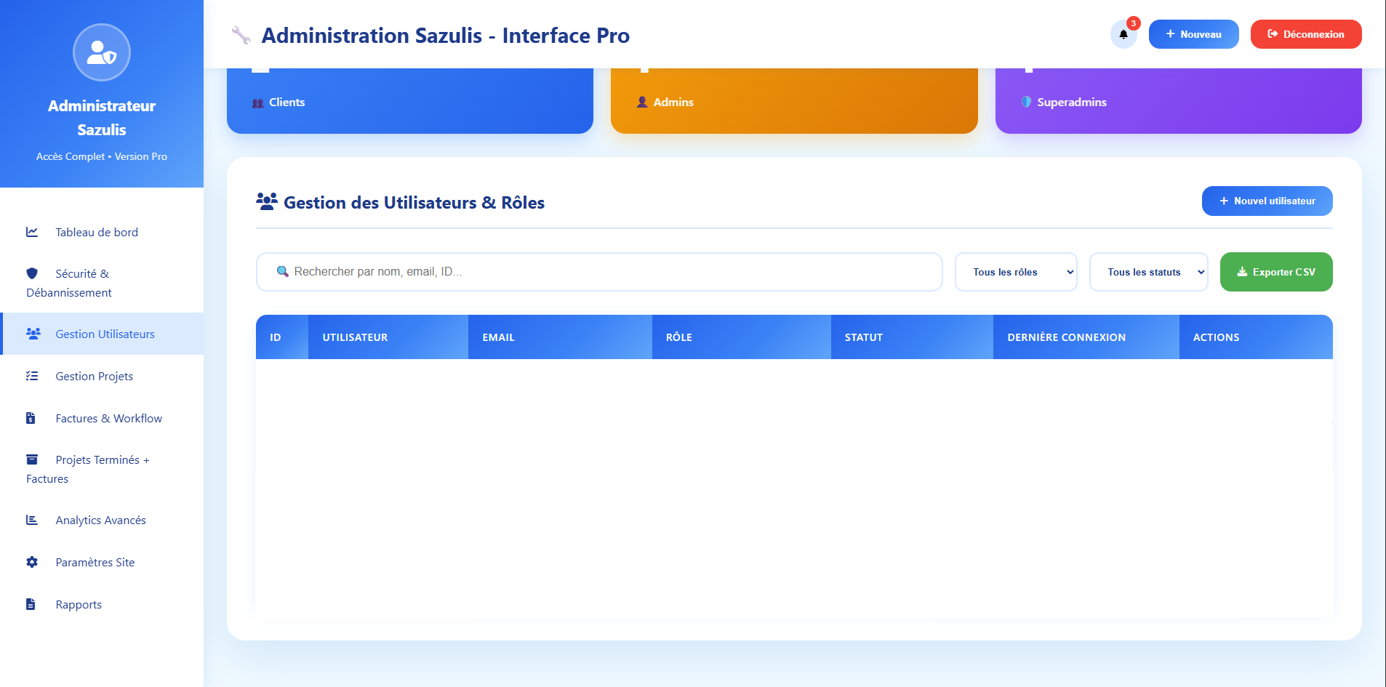Click the Nouveau button in header
This screenshot has height=687, width=1386.
pos(1193,34)
